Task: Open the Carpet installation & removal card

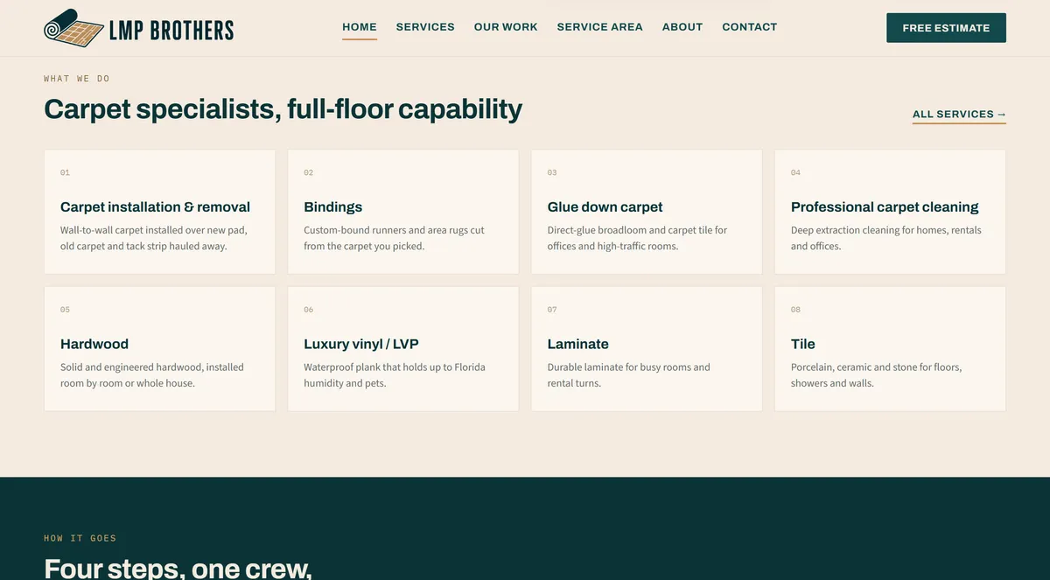Action: 159,212
